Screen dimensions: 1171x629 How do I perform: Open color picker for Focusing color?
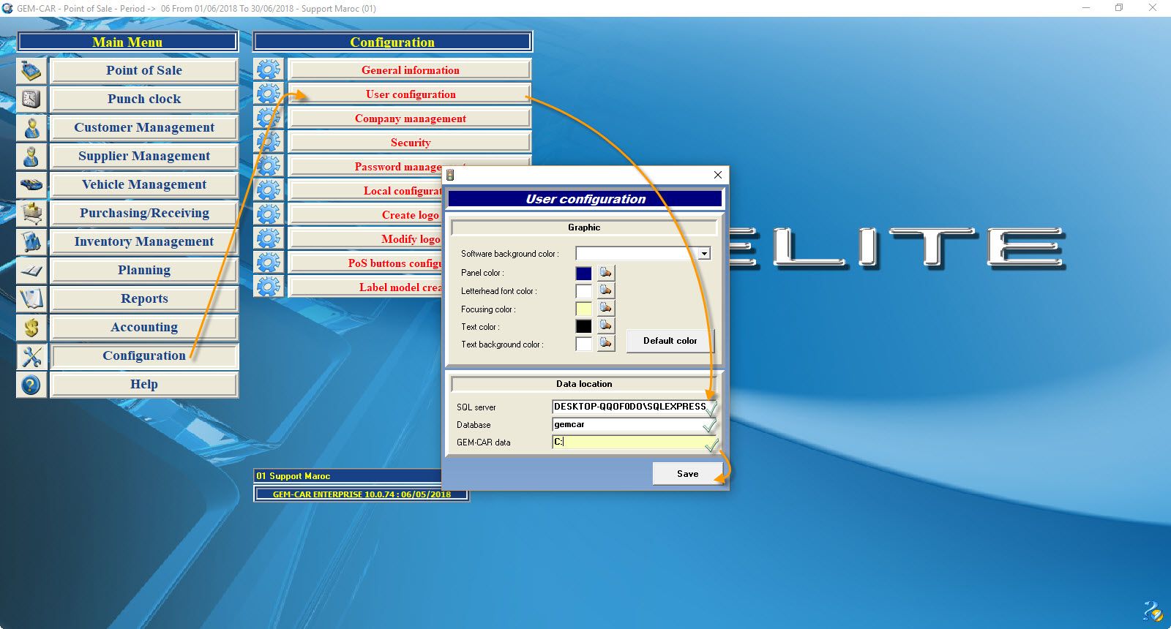coord(606,308)
